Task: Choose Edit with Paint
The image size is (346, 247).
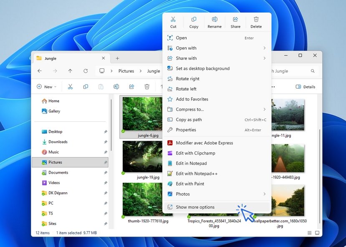Action: pyautogui.click(x=190, y=184)
